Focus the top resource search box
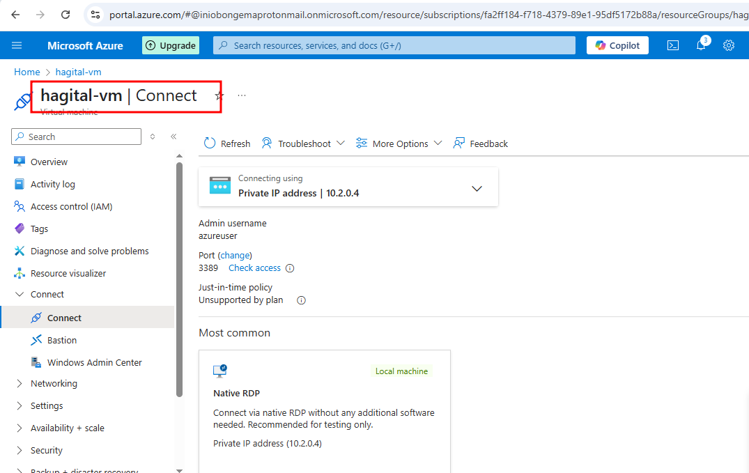Screen dimensions: 749x473 click(394, 45)
